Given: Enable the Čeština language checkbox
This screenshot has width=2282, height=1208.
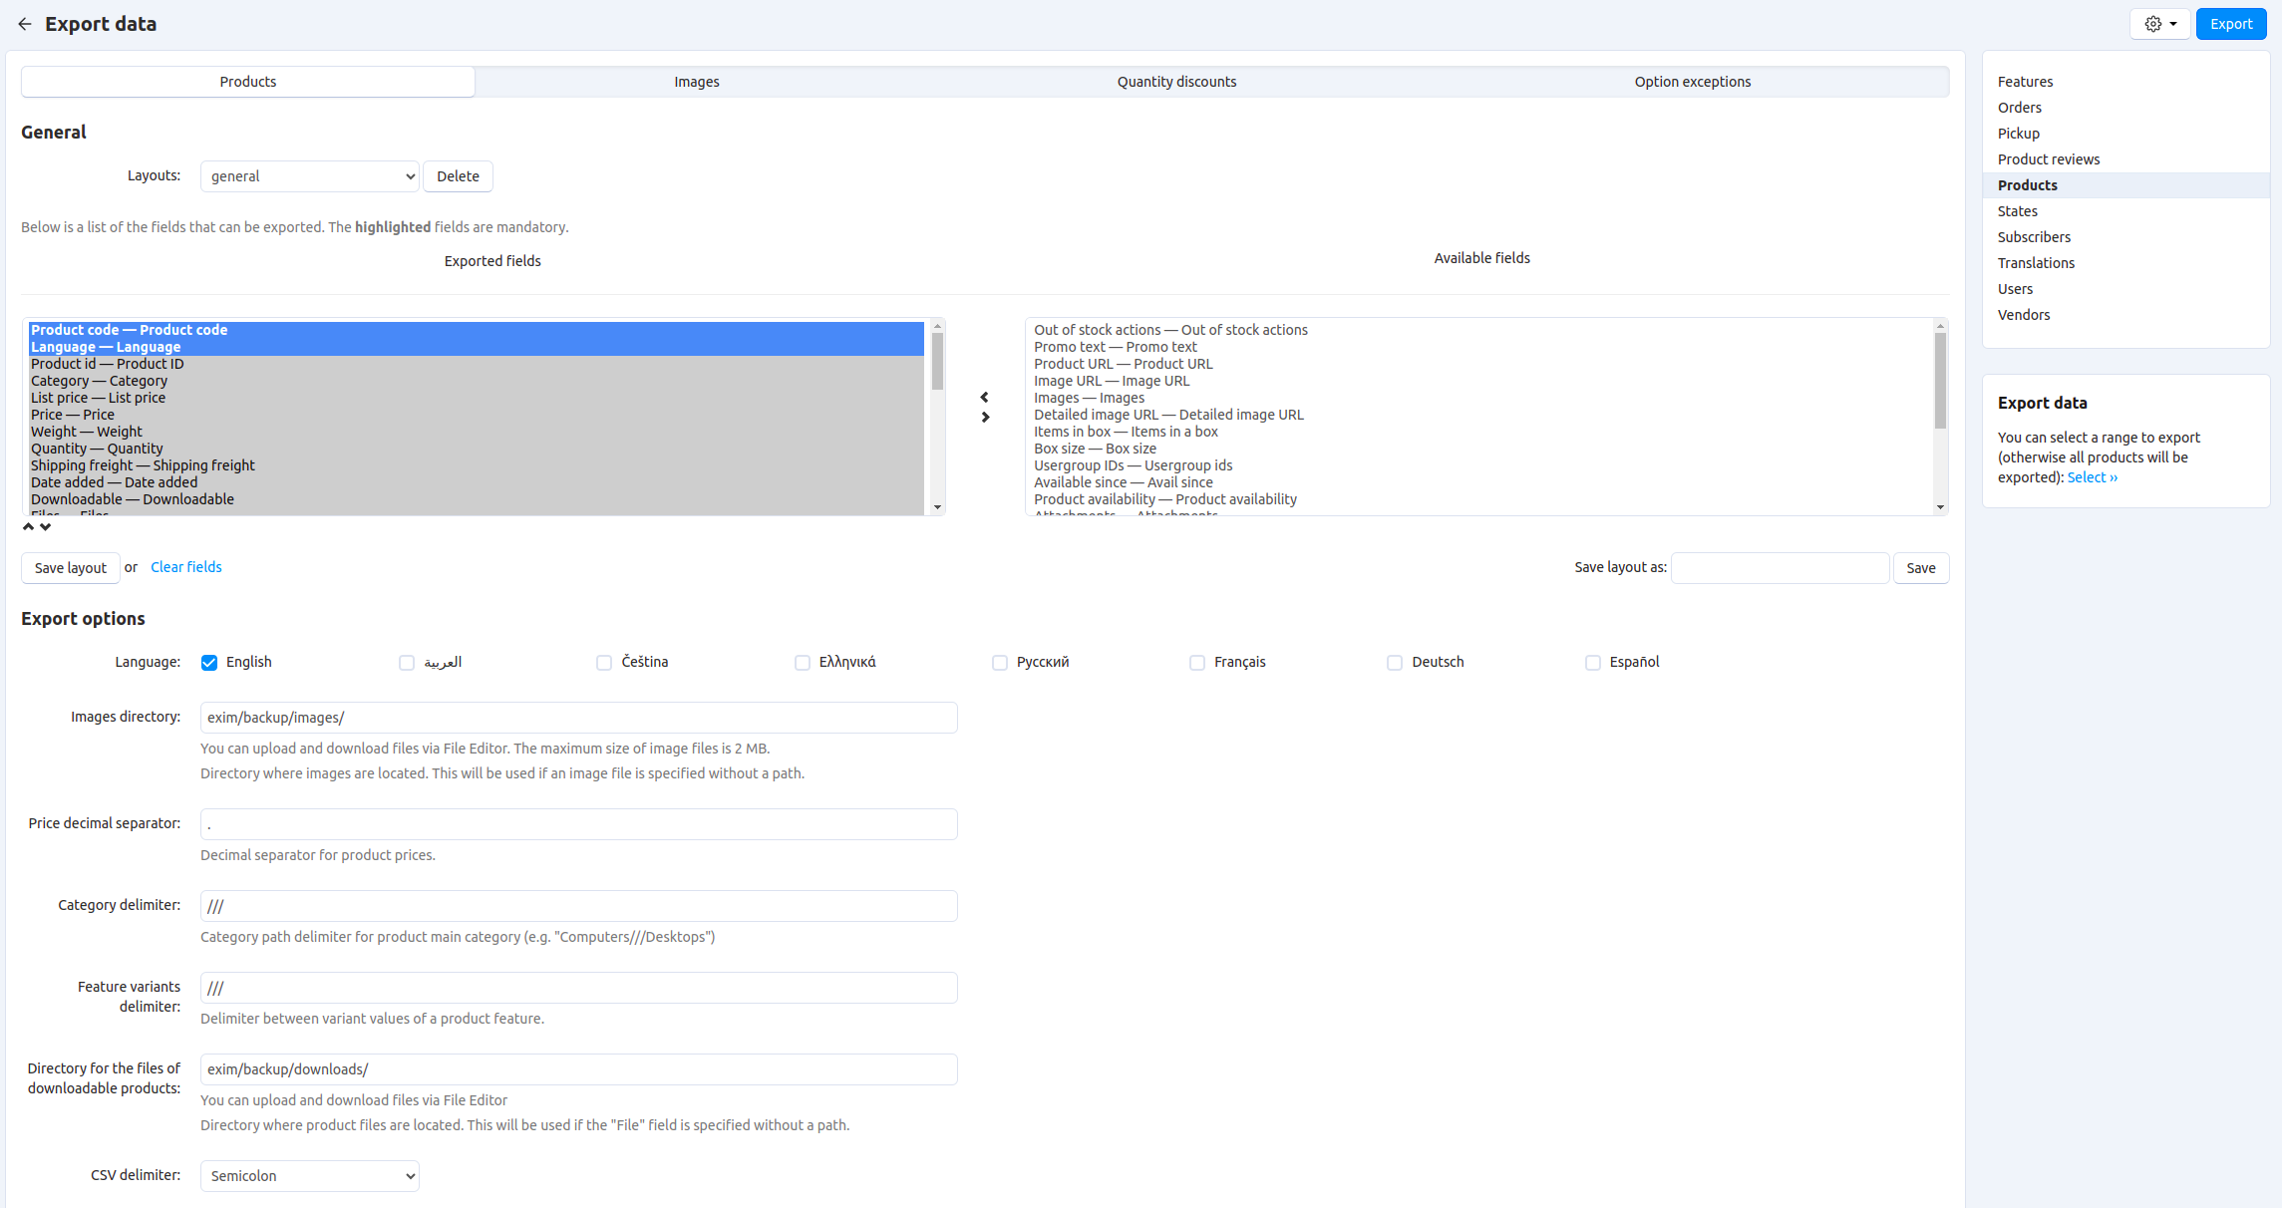Looking at the screenshot, I should tap(604, 663).
